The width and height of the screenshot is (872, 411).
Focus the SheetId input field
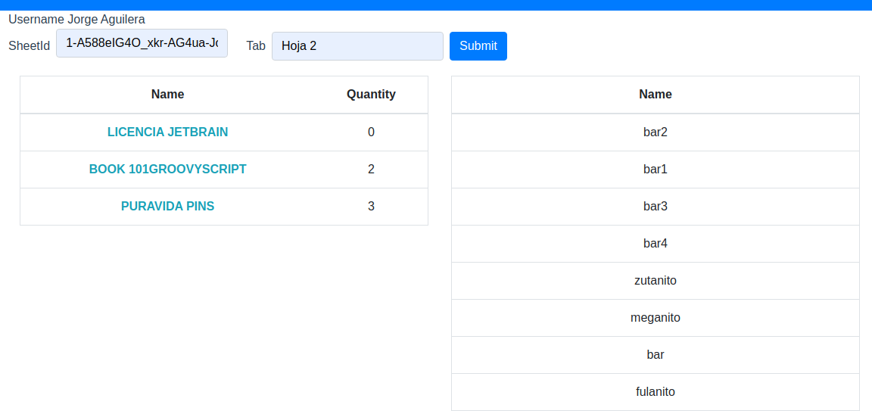tap(142, 44)
